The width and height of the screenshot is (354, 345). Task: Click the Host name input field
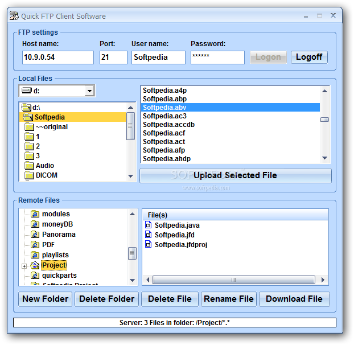[x=58, y=57]
